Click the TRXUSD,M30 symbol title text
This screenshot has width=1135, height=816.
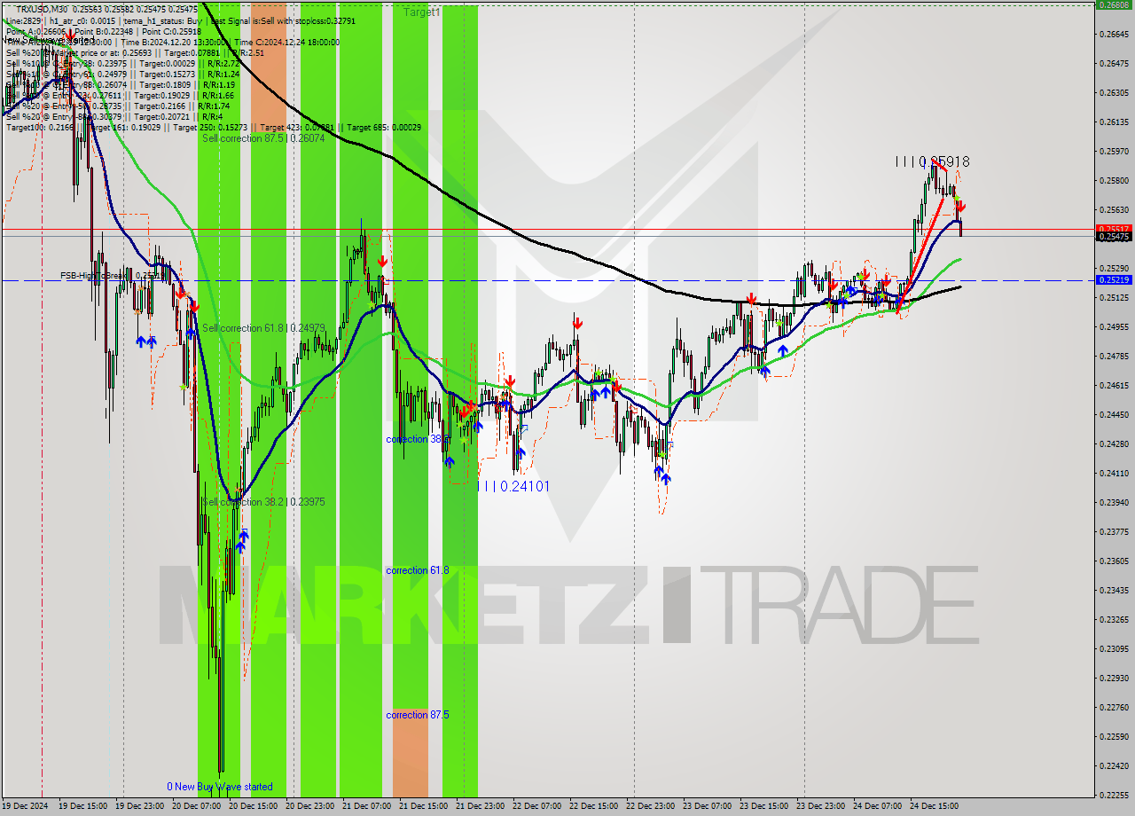(43, 9)
